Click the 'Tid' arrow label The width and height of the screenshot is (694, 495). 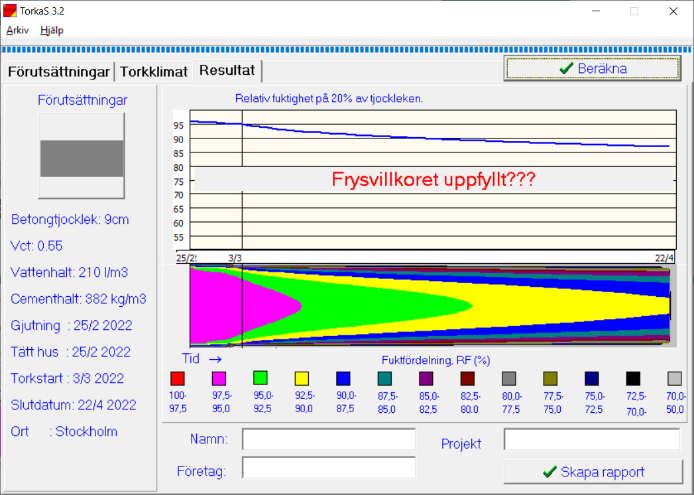coord(202,358)
